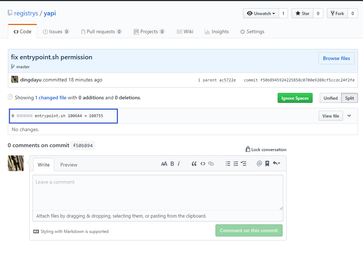The height and width of the screenshot is (254, 363).
Task: Toggle bold text formatting
Action: pyautogui.click(x=172, y=164)
